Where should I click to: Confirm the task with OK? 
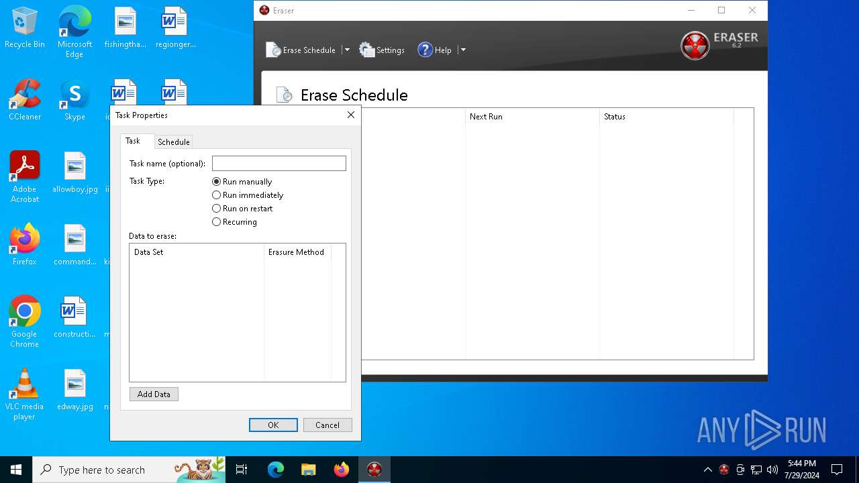pyautogui.click(x=273, y=425)
